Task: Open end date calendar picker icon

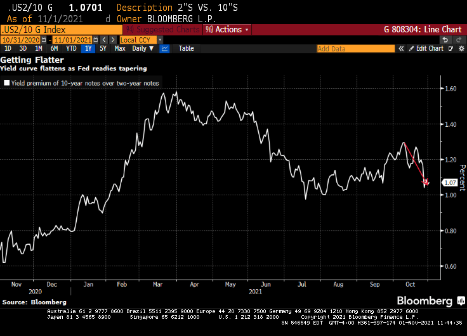Action: pos(96,39)
